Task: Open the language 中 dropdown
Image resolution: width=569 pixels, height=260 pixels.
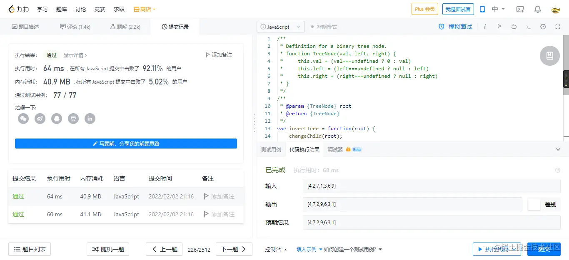Action: (x=498, y=9)
